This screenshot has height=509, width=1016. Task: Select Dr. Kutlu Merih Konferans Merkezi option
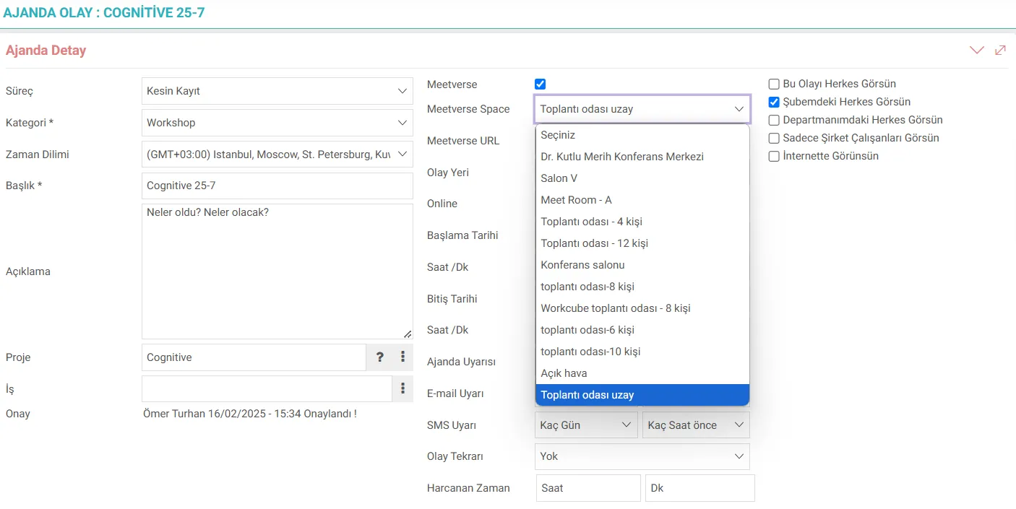pos(642,157)
